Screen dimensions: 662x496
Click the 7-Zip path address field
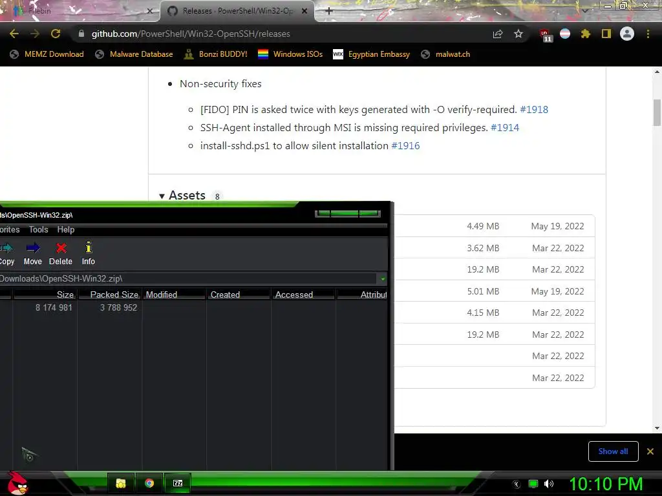pos(188,279)
